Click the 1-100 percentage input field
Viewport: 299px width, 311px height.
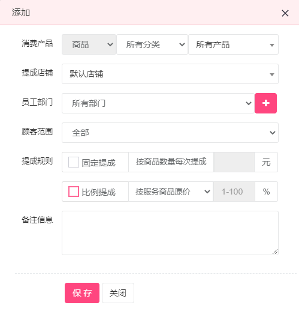tap(234, 192)
